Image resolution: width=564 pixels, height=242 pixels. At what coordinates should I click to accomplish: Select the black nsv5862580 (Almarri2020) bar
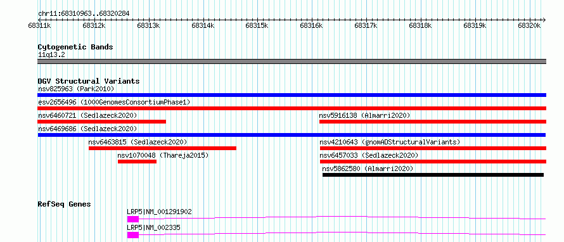point(433,175)
